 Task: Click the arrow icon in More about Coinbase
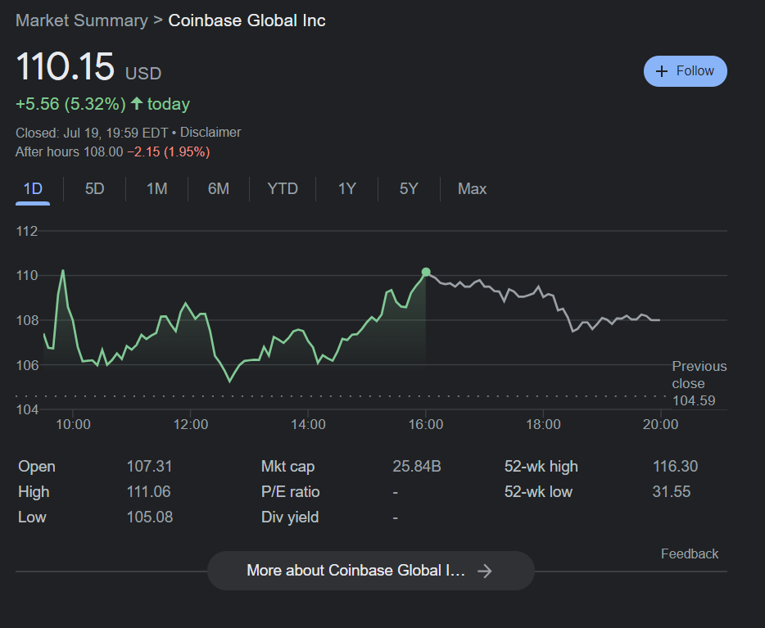click(485, 571)
